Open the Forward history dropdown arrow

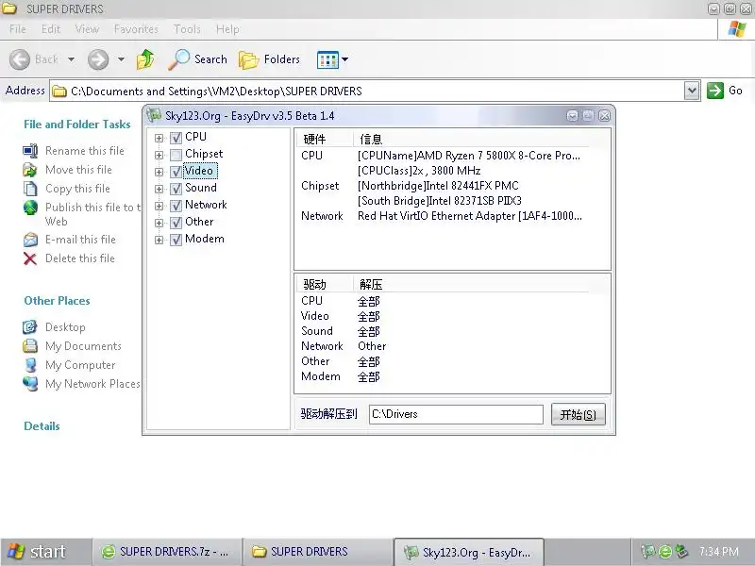click(x=121, y=59)
